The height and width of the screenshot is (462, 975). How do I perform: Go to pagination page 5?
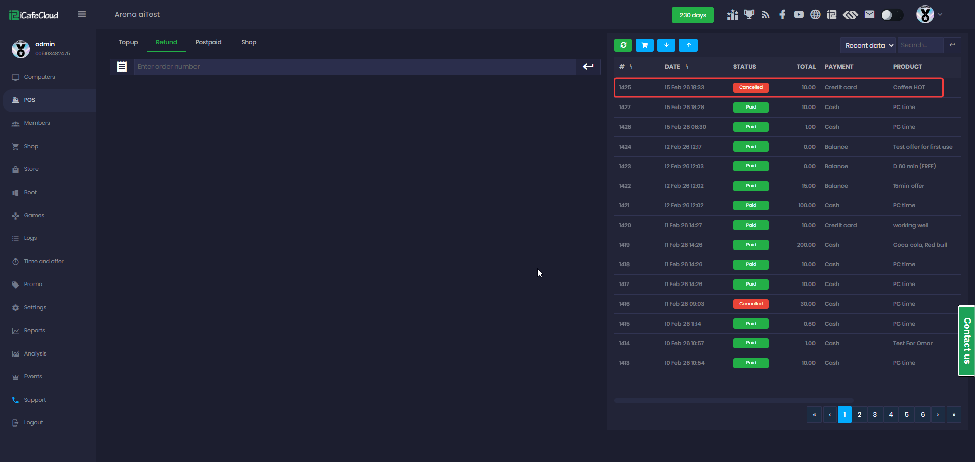point(907,415)
